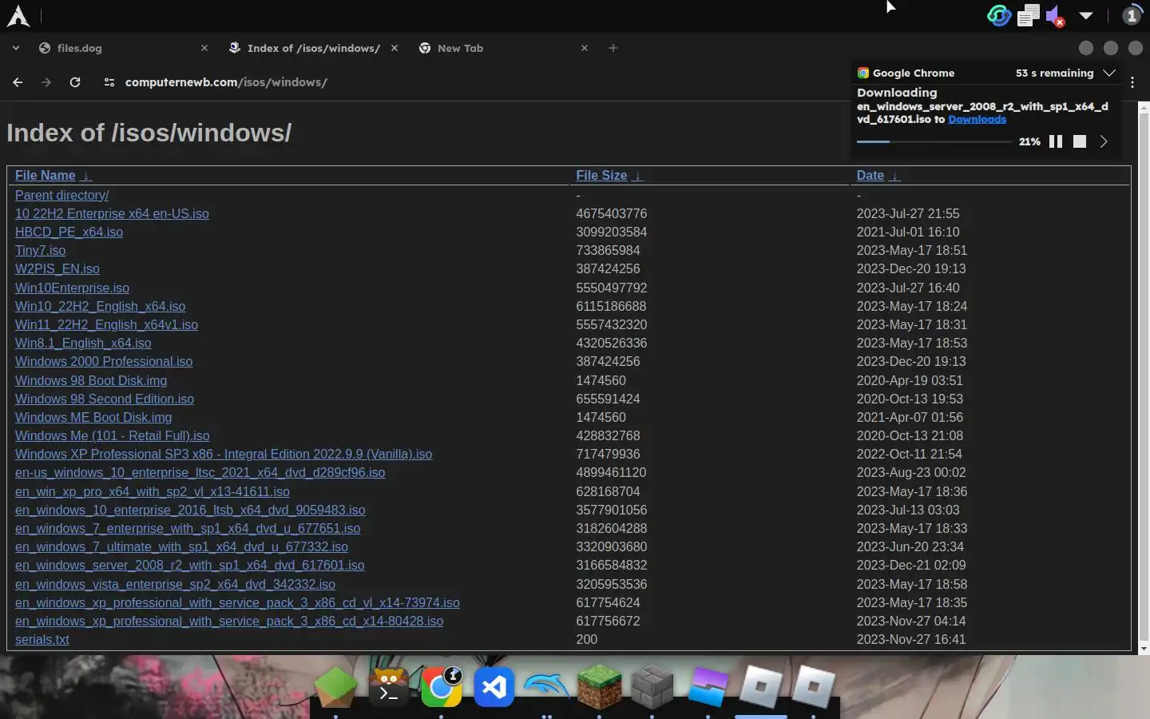Click Windows ME Boot Disk.img
This screenshot has width=1150, height=719.
click(93, 417)
